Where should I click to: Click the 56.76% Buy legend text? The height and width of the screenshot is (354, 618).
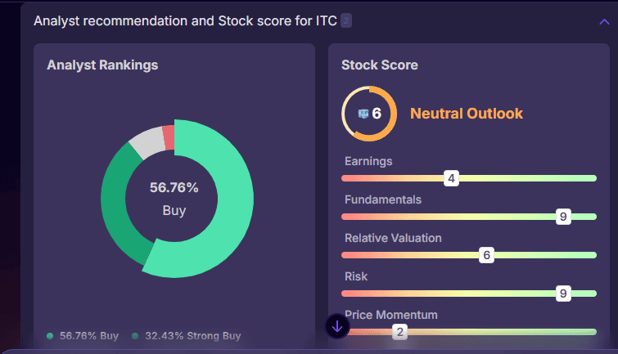click(x=89, y=336)
